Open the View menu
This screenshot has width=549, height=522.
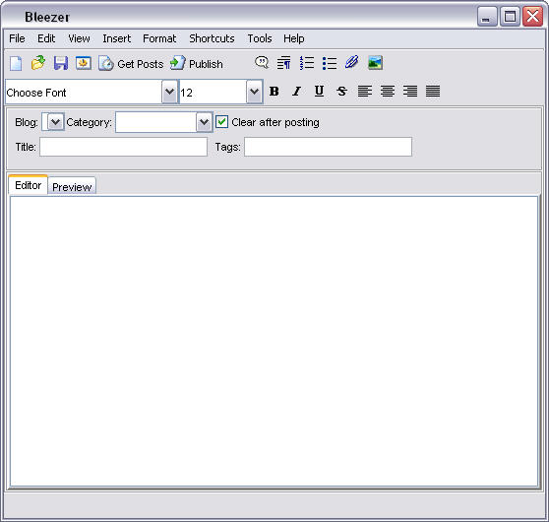[x=79, y=38]
